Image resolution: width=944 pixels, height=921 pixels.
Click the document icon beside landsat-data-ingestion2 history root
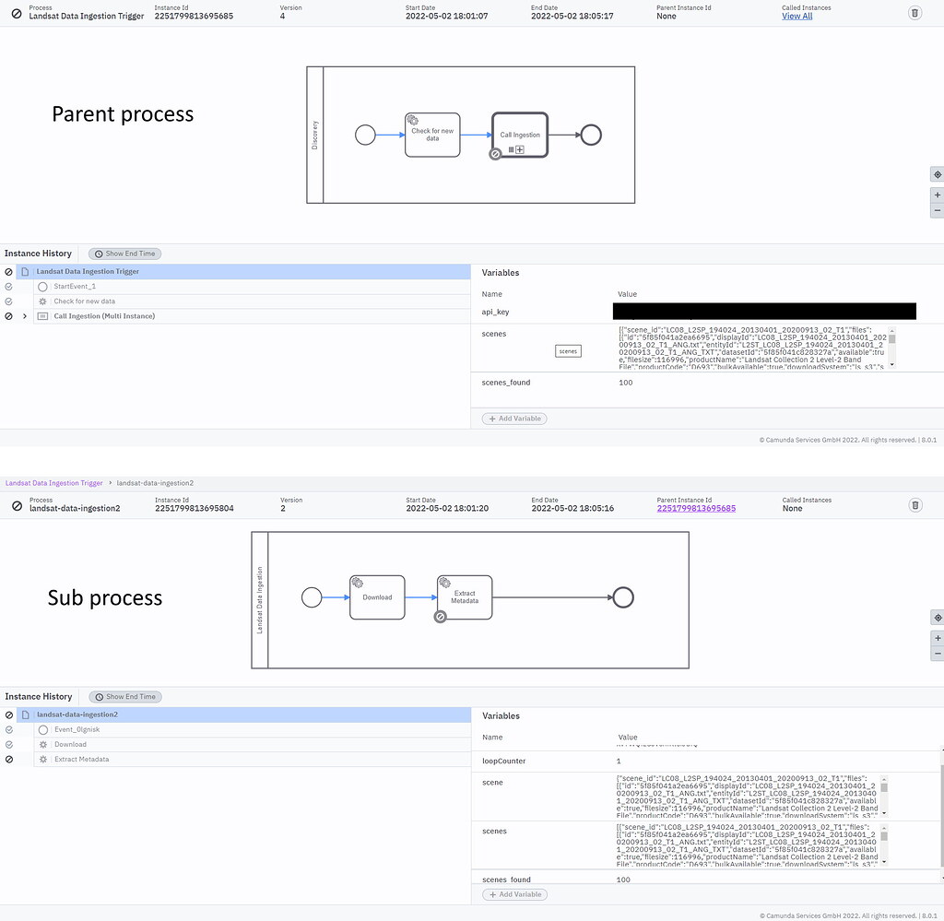coord(24,714)
